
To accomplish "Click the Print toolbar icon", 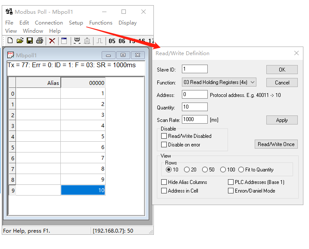I will point(40,40).
